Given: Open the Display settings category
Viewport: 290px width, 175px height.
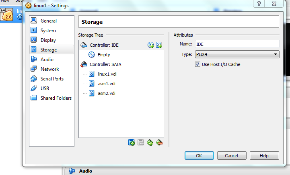Looking at the screenshot, I should point(51,40).
